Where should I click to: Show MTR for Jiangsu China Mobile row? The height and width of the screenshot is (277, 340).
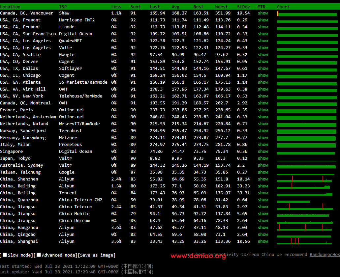[x=263, y=214]
